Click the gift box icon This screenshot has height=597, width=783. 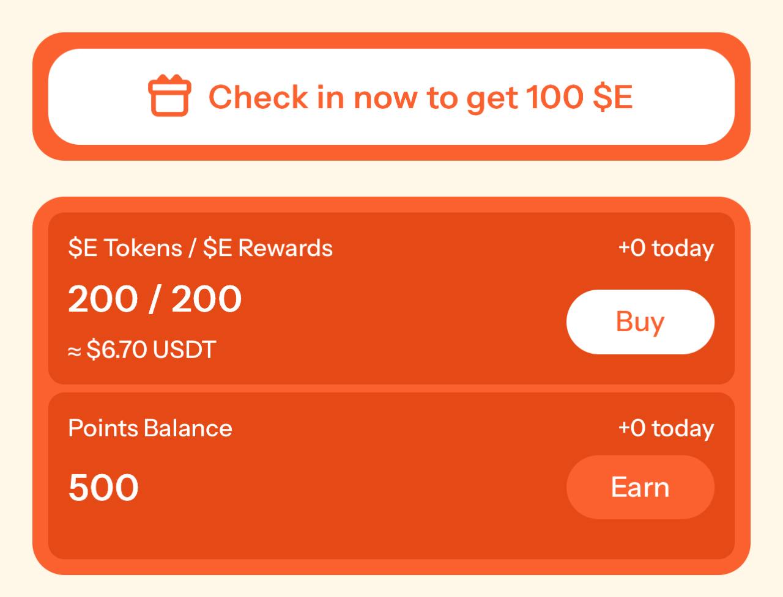169,95
